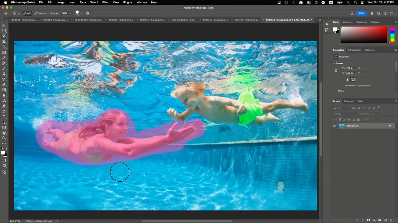The width and height of the screenshot is (398, 223).
Task: Open the Properties panel options menu
Action: point(395,50)
